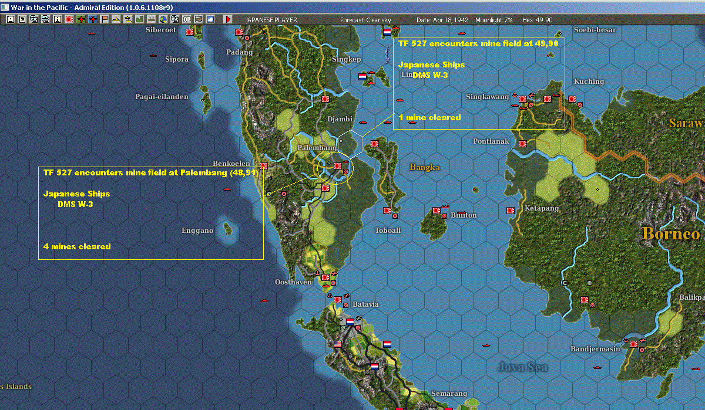Select the Japanese flag marker at Pontianak

523,144
